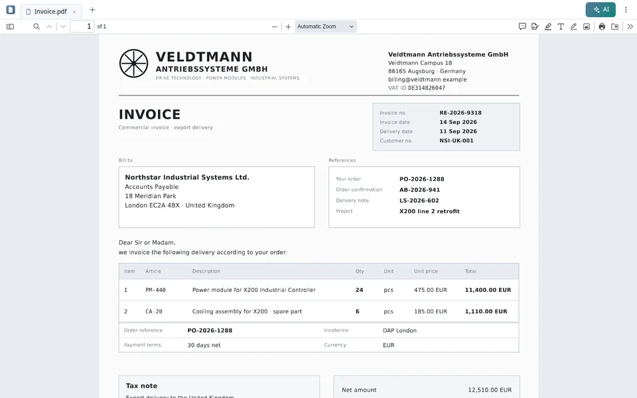Click the Power module description cell
Viewport: 637px width, 398px height.
coord(254,290)
